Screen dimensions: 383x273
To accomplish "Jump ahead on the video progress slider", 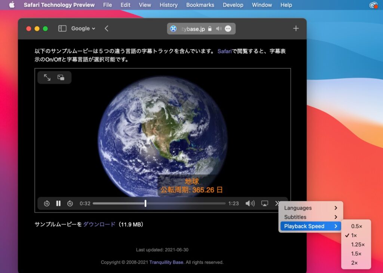I will (x=187, y=203).
